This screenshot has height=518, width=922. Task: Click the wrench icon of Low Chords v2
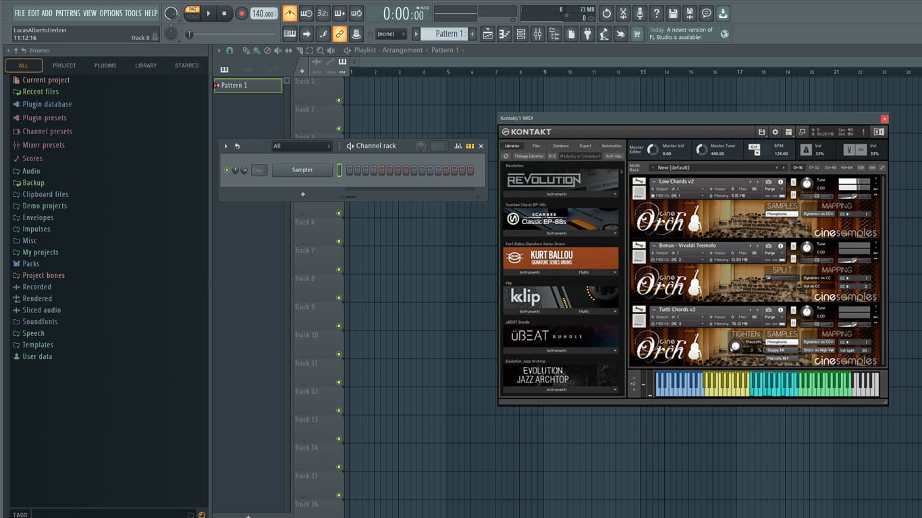click(x=639, y=181)
